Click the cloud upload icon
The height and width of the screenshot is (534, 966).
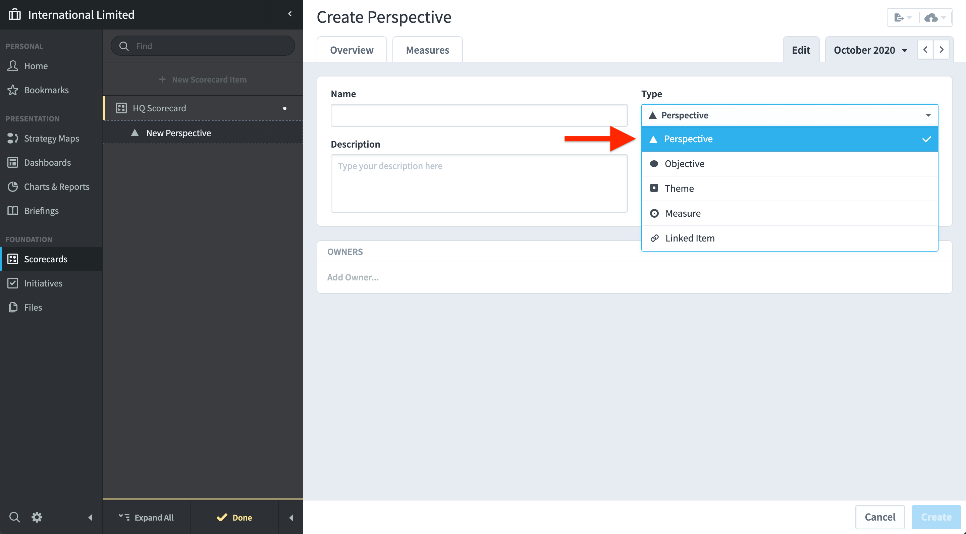(931, 17)
